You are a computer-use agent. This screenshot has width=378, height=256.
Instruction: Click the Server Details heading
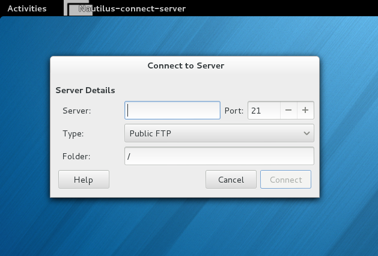(x=85, y=90)
